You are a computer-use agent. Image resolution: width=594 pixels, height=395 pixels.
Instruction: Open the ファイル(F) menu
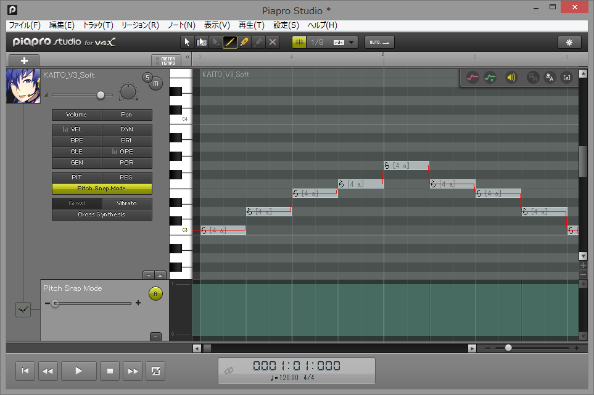click(x=25, y=25)
